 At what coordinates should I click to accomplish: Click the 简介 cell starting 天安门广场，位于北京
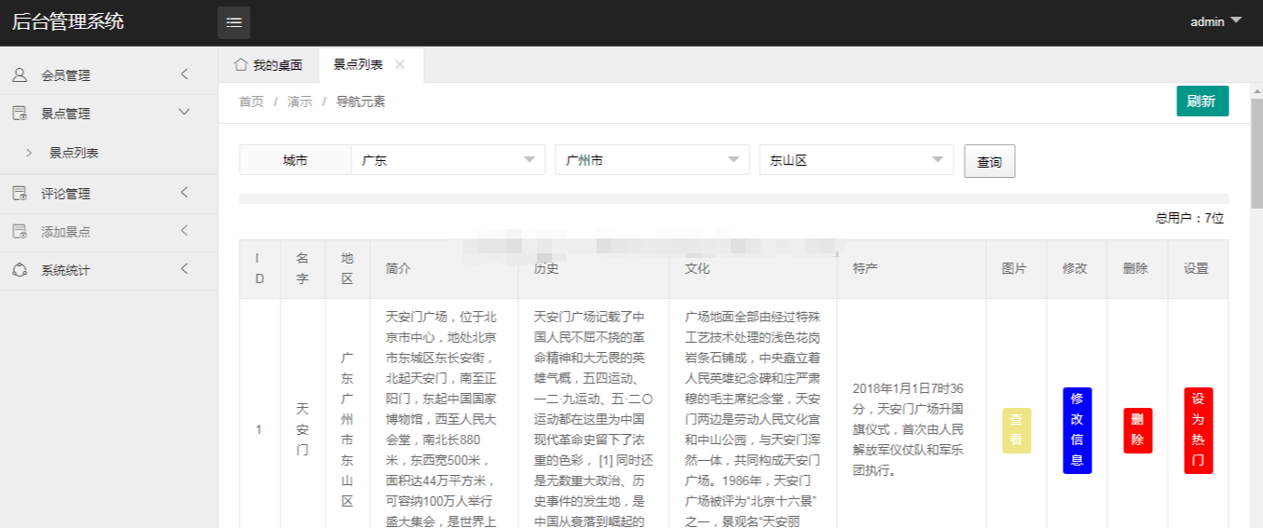[445, 413]
